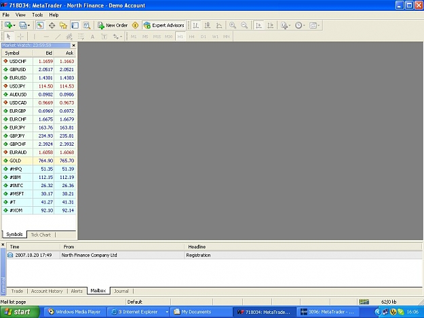Image resolution: width=424 pixels, height=318 pixels.
Task: Click the New Order button
Action: coord(113,25)
